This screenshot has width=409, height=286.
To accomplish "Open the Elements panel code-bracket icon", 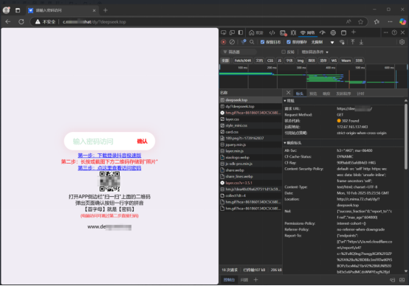I will 272,32.
